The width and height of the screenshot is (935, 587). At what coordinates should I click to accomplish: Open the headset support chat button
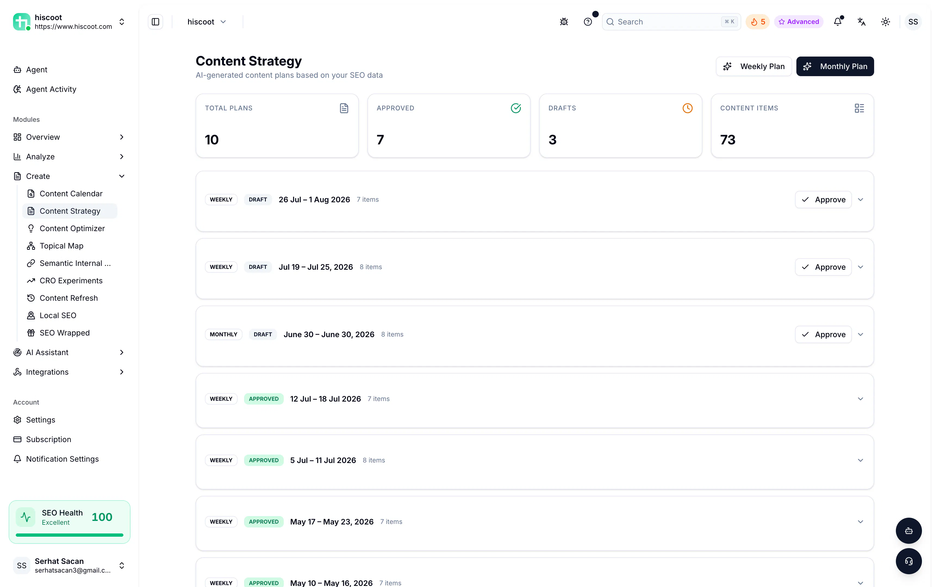pos(909,561)
